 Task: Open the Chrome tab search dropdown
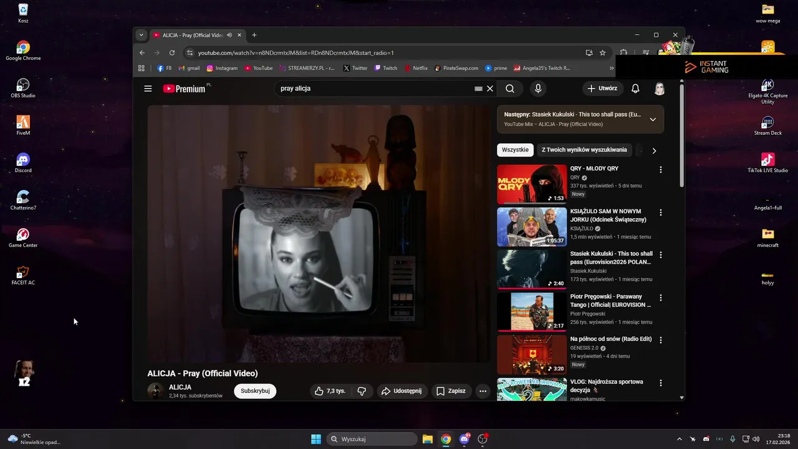coord(142,35)
